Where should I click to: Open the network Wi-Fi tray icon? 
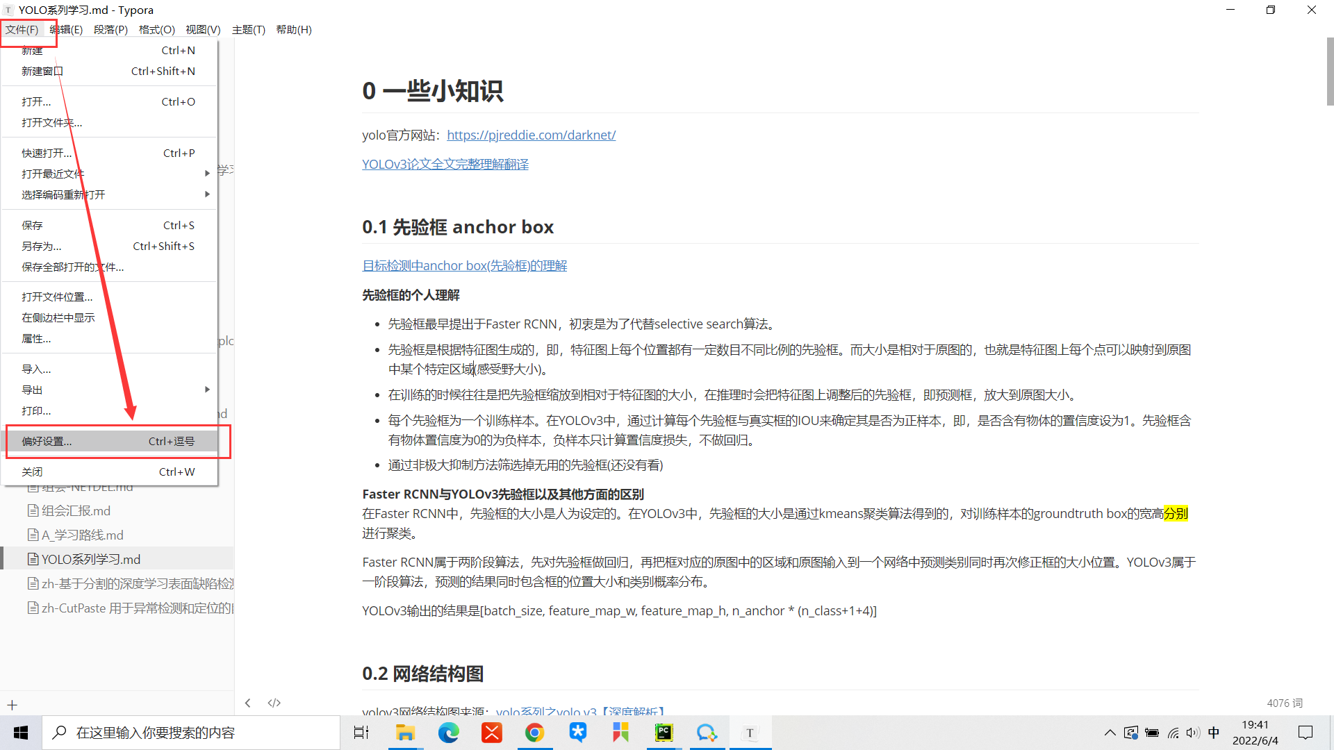pos(1173,733)
